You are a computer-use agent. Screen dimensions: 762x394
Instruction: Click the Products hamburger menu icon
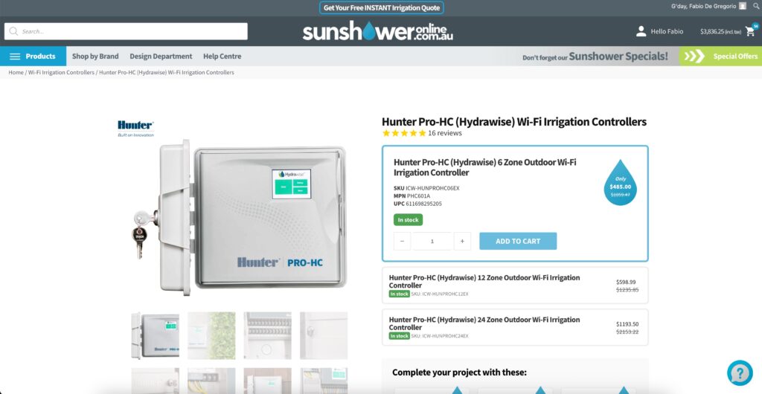tap(15, 56)
